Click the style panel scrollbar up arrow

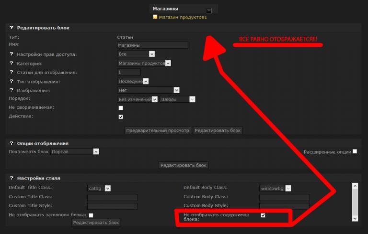[x=355, y=186]
